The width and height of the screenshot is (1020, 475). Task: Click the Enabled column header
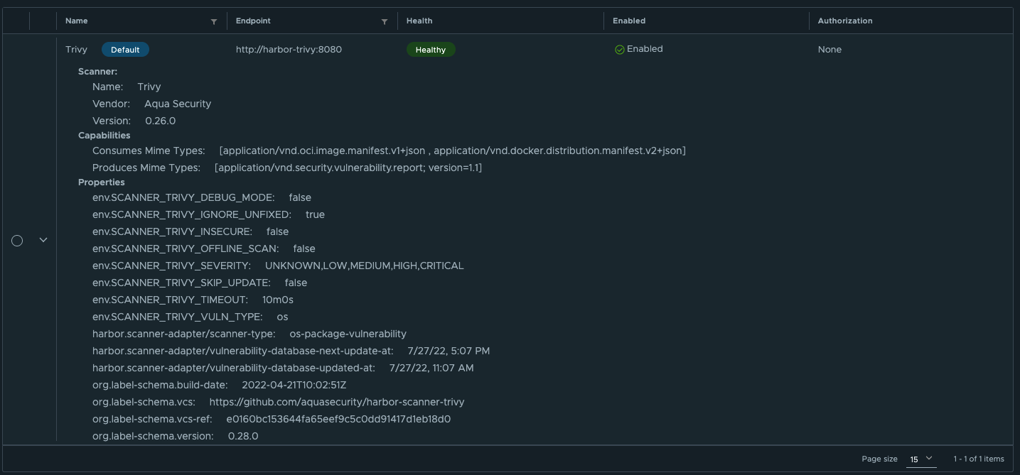pyautogui.click(x=629, y=21)
